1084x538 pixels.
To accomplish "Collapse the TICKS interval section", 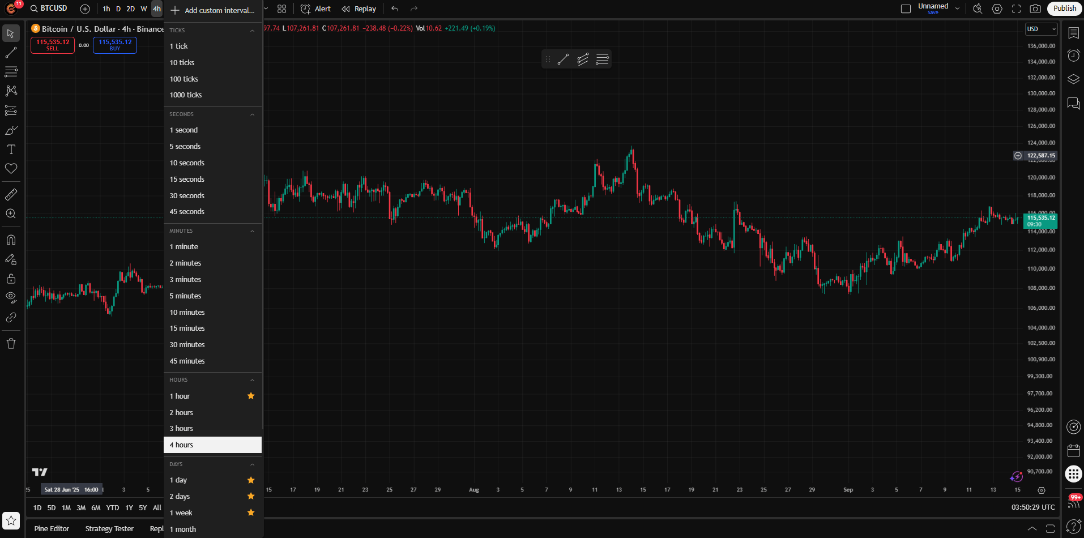I will tap(253, 31).
